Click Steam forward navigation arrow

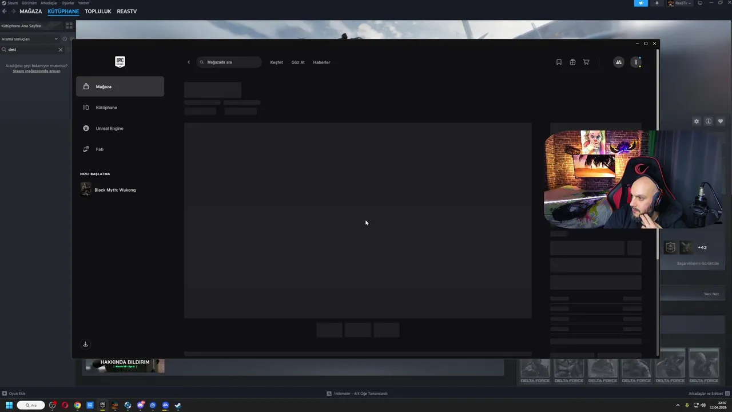[x=13, y=11]
